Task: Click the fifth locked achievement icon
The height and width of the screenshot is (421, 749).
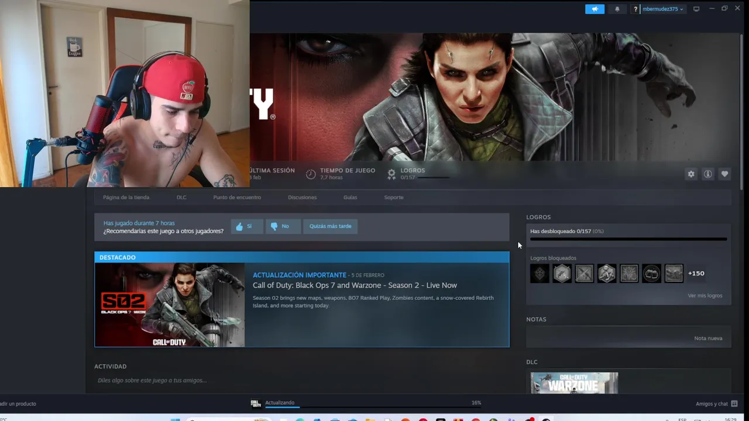Action: (x=629, y=273)
